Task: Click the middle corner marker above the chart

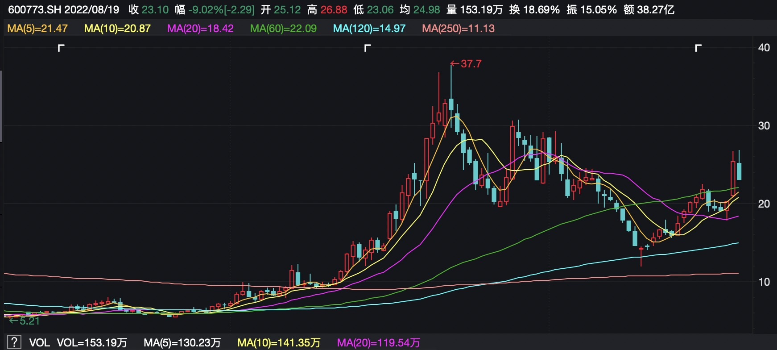Action: tap(368, 48)
